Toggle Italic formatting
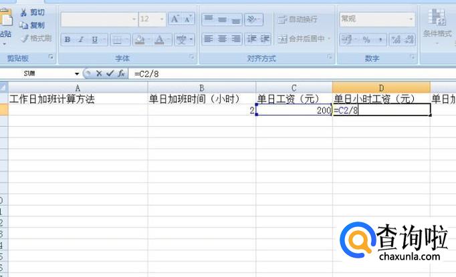This screenshot has width=456, height=277. [x=81, y=39]
